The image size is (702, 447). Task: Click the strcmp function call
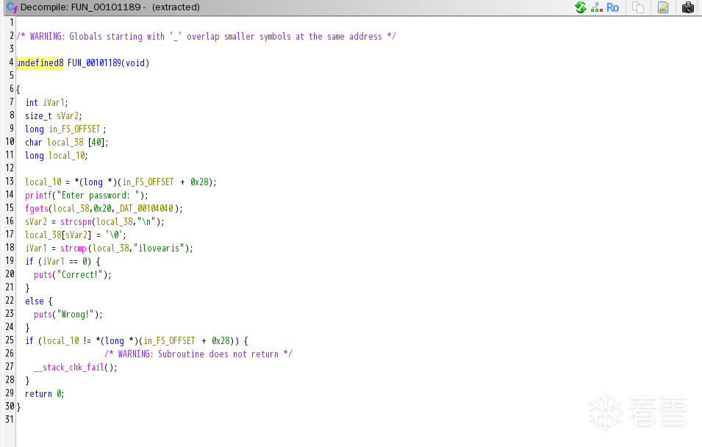(x=74, y=248)
